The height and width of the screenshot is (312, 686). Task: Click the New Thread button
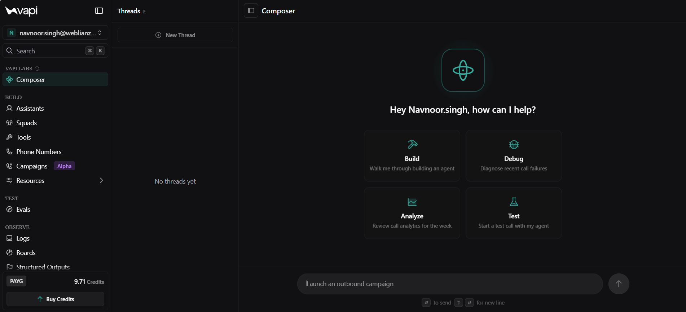175,35
